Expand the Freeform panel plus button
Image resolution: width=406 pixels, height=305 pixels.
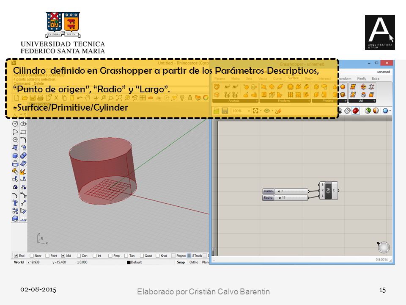coord(309,101)
